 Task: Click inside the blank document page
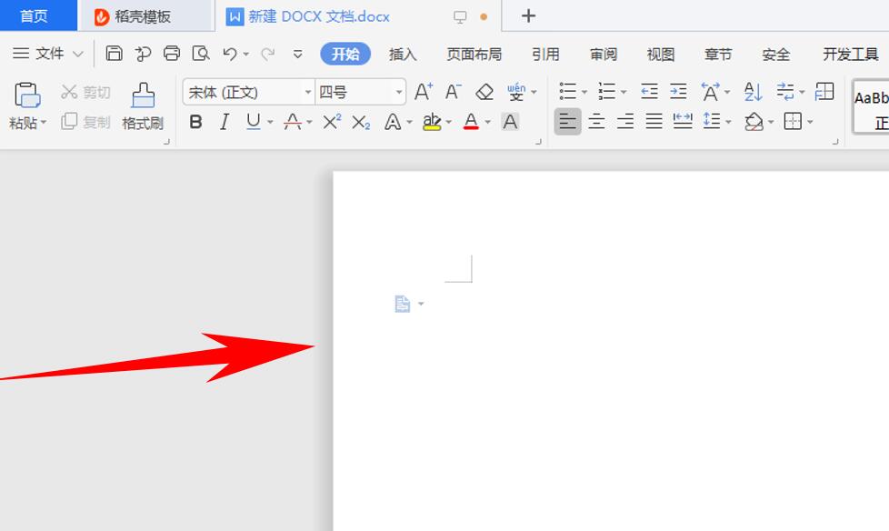coord(611,351)
